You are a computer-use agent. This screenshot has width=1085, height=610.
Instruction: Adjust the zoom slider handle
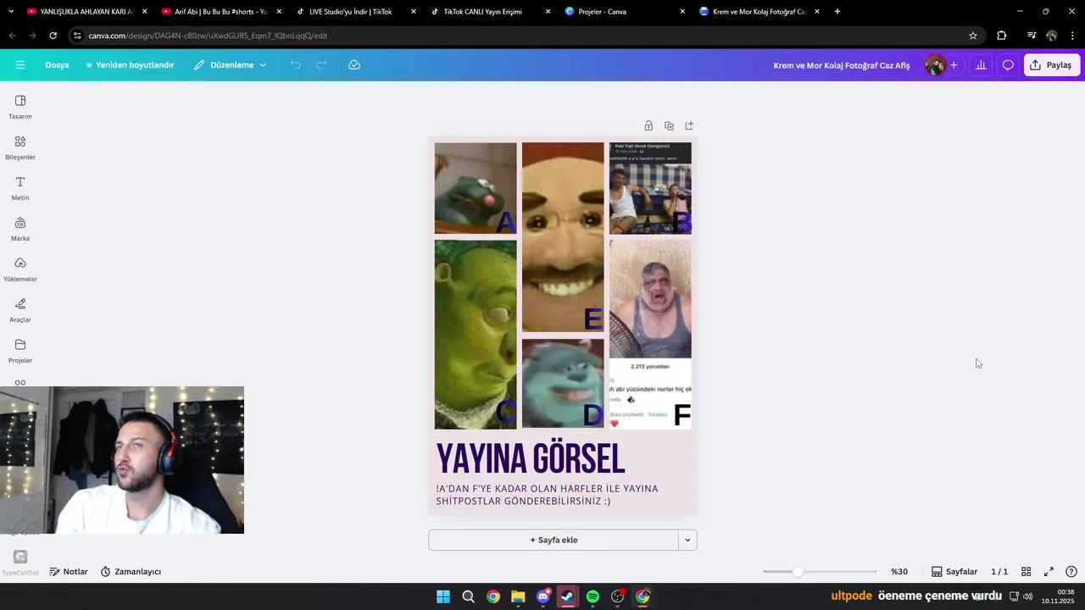798,572
